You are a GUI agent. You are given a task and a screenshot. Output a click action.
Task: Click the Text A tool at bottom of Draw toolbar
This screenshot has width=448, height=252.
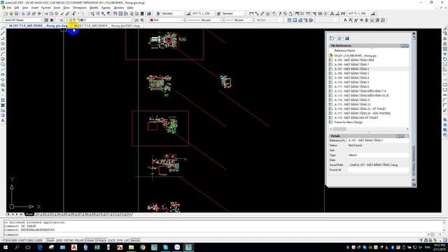[x=3, y=120]
